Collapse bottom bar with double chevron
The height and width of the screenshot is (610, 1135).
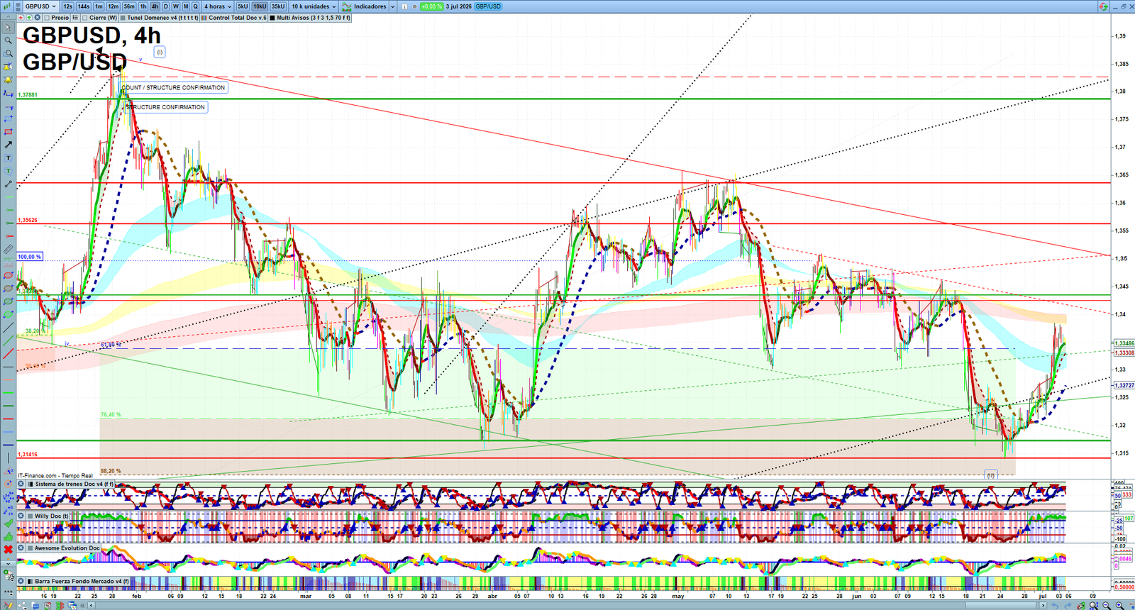[82, 605]
